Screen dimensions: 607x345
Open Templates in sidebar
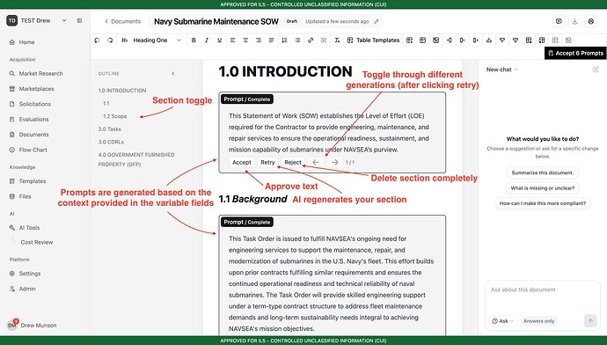(33, 181)
